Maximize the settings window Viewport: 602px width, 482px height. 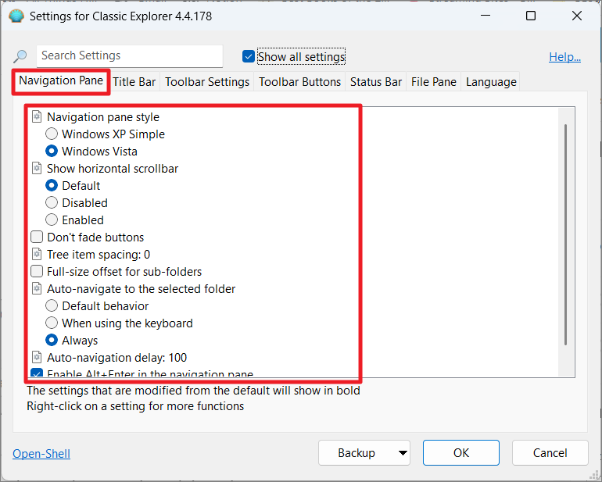click(x=531, y=16)
